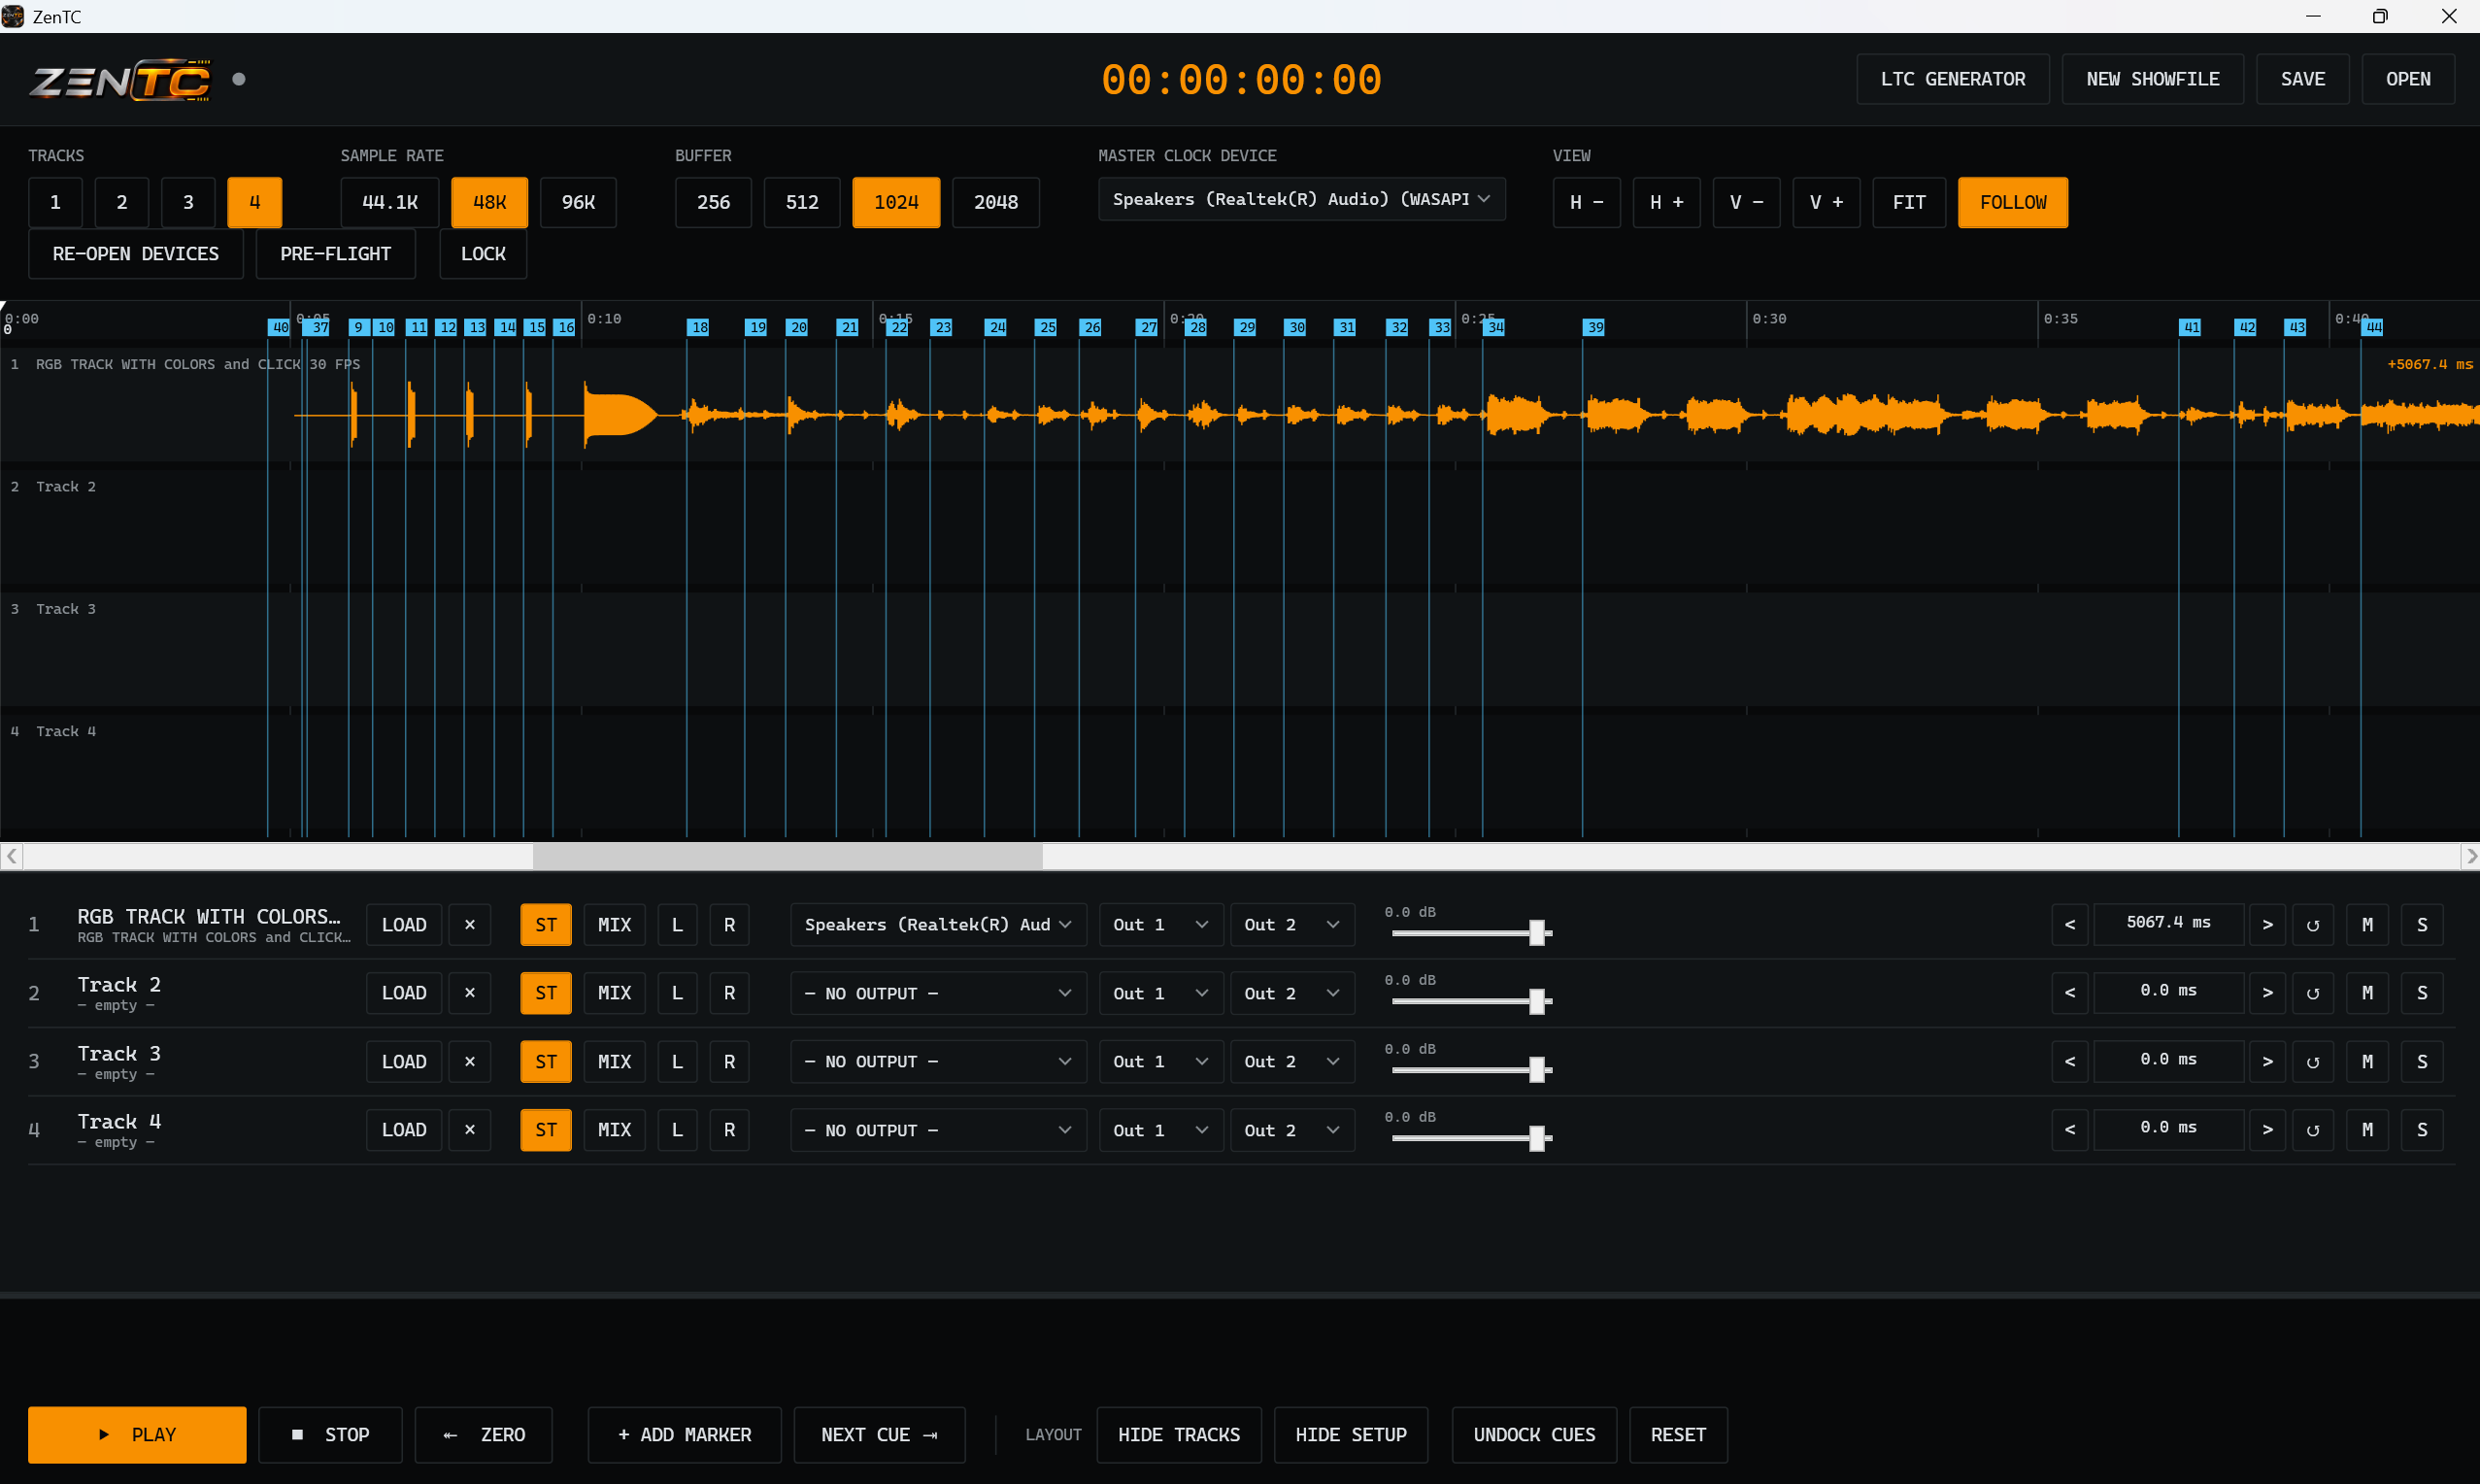The width and height of the screenshot is (2480, 1484).
Task: Zoom in horizontally with H +
Action: point(1667,203)
